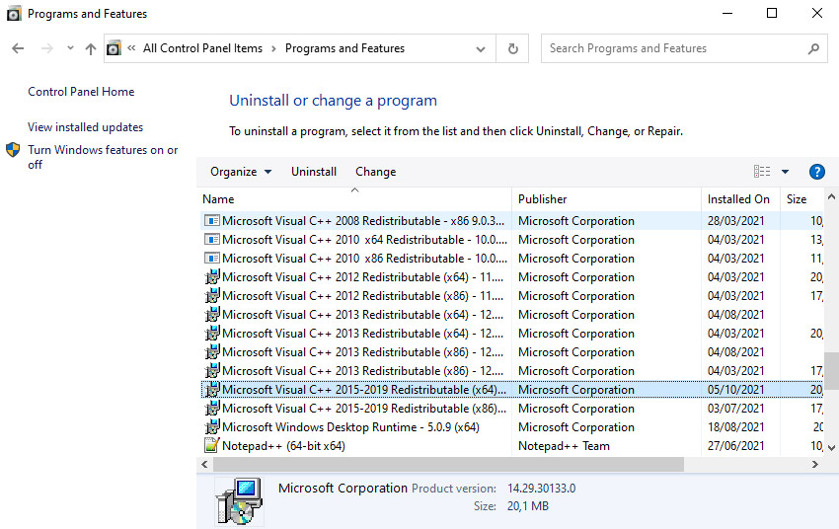The width and height of the screenshot is (839, 529).
Task: Click icon of Visual C++ 2015-2019 (x64) row
Action: click(x=212, y=389)
